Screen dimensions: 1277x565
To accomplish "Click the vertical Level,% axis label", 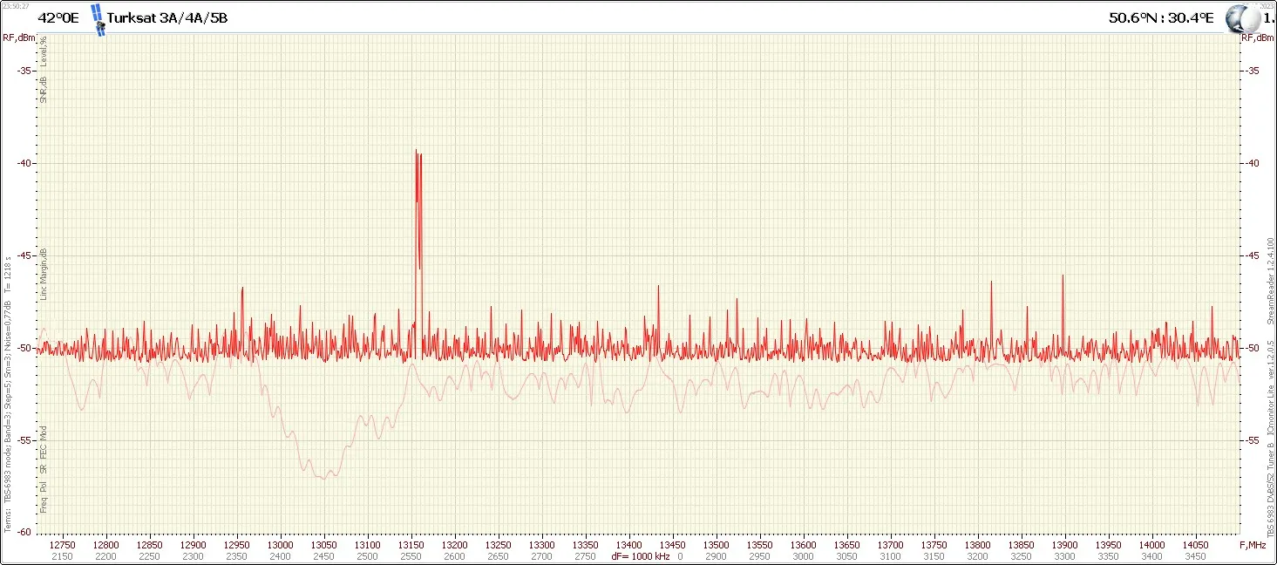I will [x=44, y=50].
